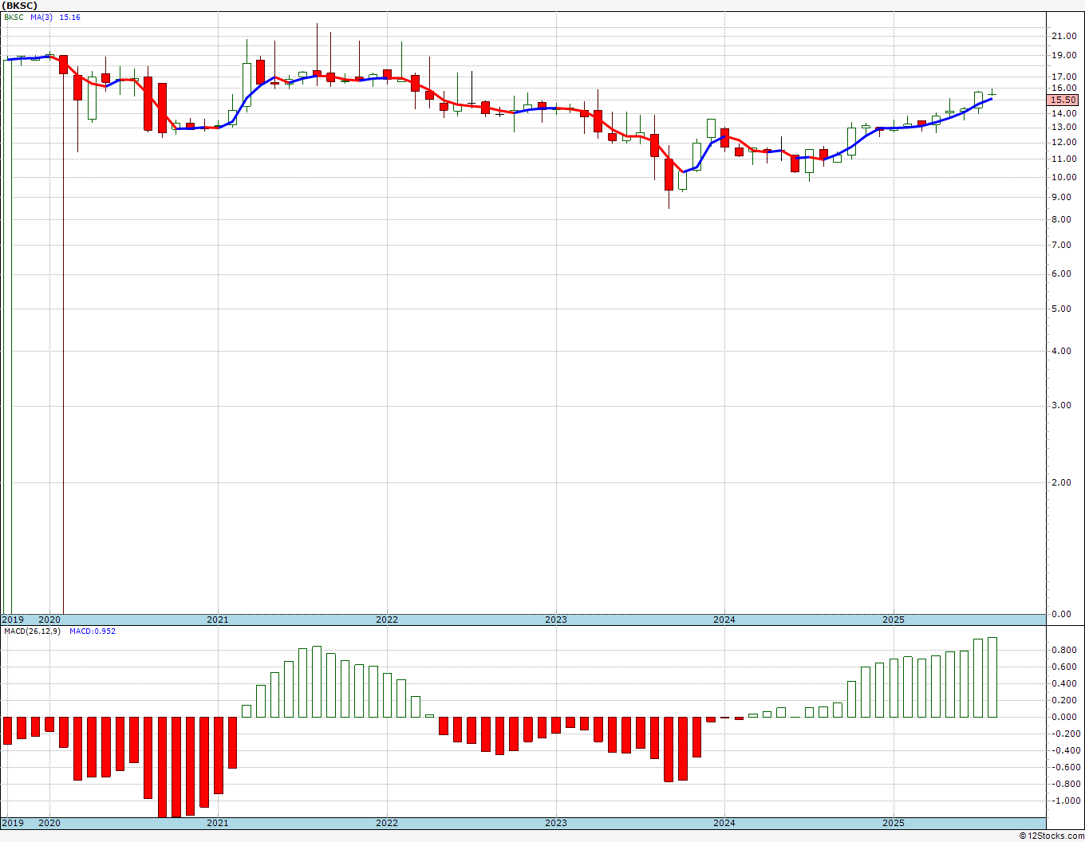The height and width of the screenshot is (842, 1085).
Task: Click the 19.00 price axis label
Action: [1063, 55]
